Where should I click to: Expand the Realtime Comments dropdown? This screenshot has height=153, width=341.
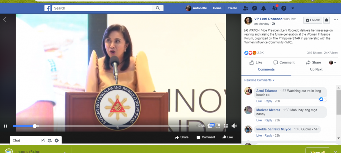[x=259, y=80]
